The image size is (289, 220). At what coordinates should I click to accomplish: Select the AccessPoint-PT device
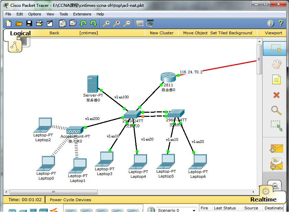tap(75, 130)
